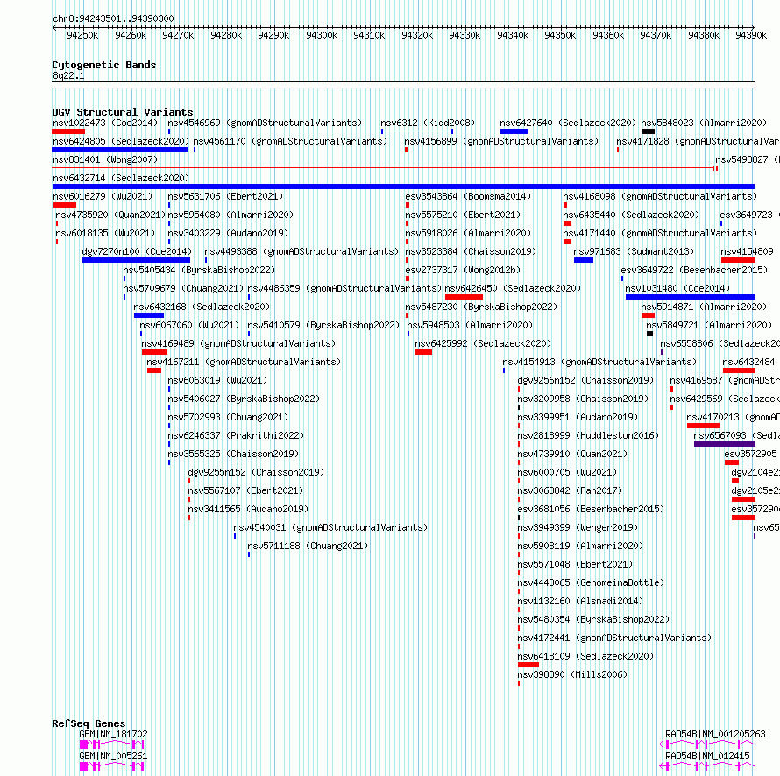Open esv2737317 (Wong2012b) variant label
This screenshot has height=776, width=780.
[x=463, y=270]
